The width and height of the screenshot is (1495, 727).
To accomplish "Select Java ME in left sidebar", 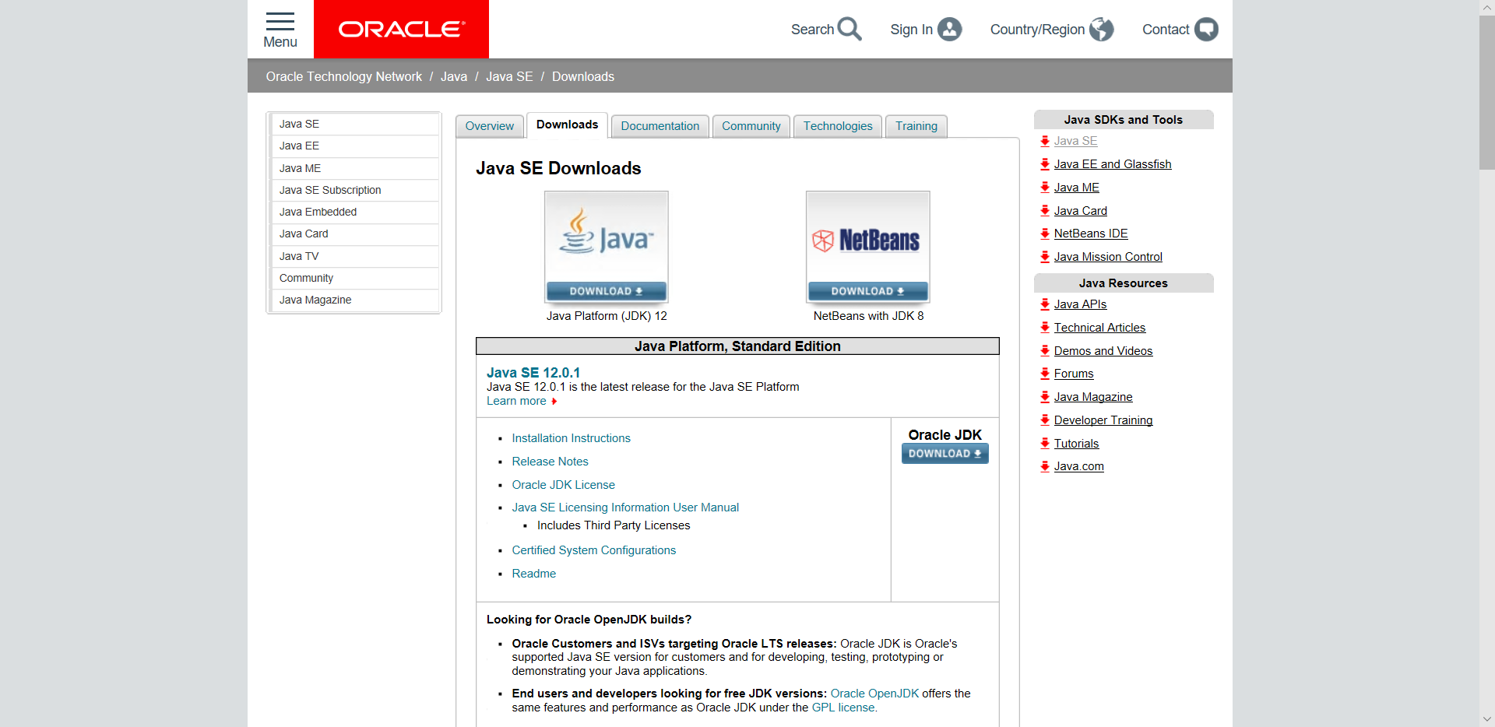I will tap(354, 168).
